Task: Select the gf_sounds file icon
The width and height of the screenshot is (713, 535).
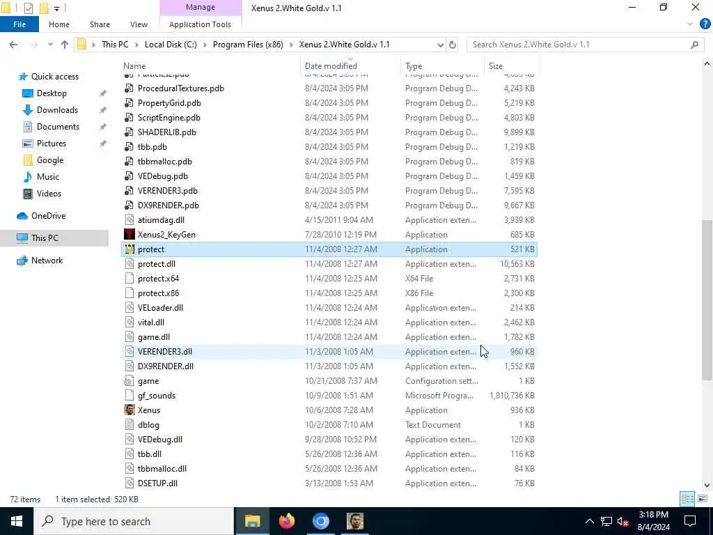Action: (129, 396)
